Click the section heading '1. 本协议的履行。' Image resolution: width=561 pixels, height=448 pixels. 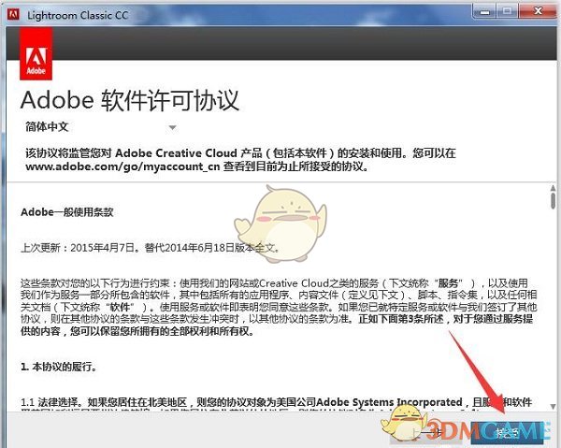coord(59,367)
